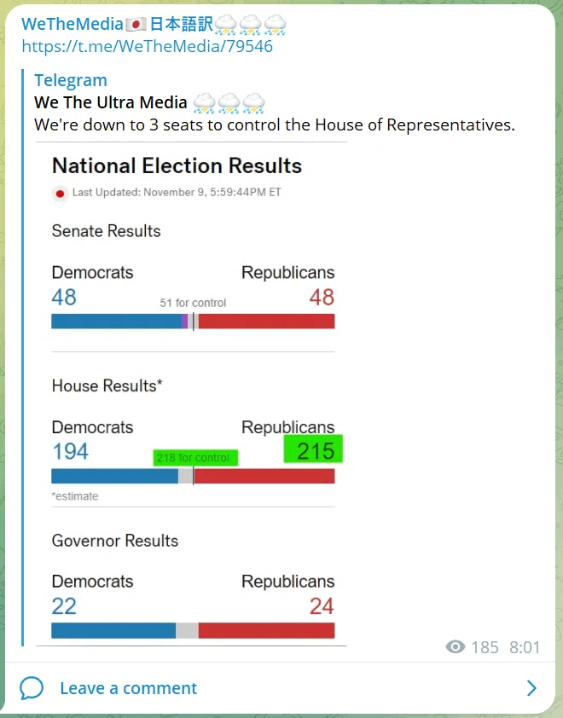Click the eye views icon

pyautogui.click(x=456, y=647)
